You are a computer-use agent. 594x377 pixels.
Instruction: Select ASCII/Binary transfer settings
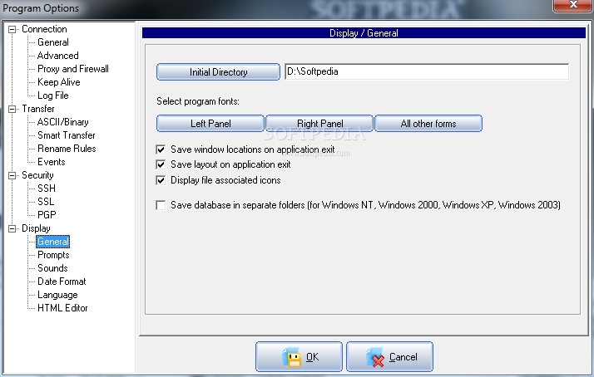[x=63, y=122]
